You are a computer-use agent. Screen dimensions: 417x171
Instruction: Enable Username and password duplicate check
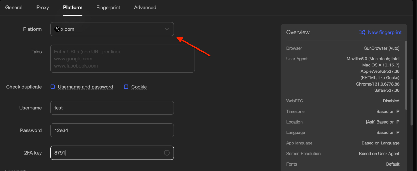coord(53,87)
